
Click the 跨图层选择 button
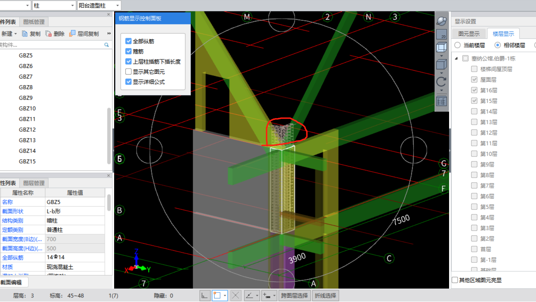coord(294,296)
